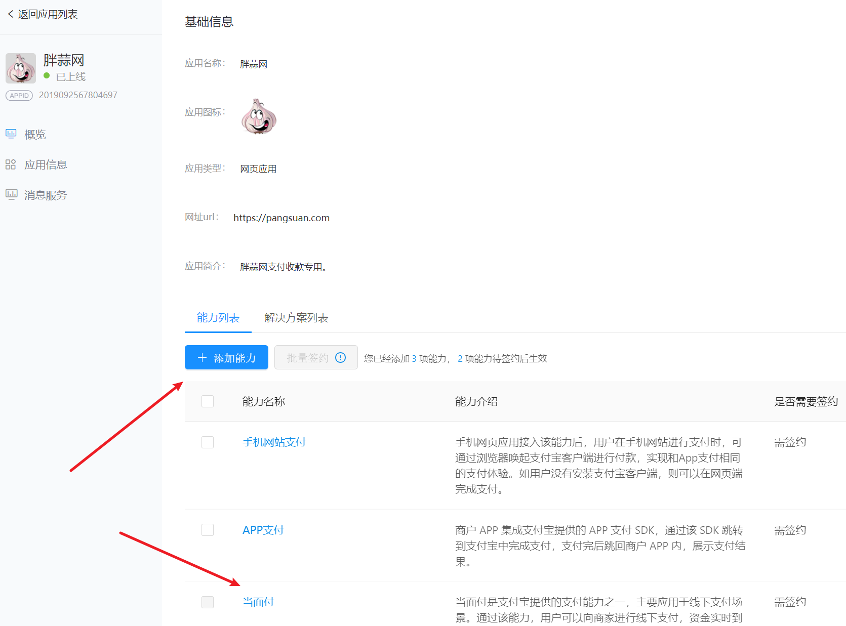846x626 pixels.
Task: Click the application info grid icon
Action: (11, 164)
